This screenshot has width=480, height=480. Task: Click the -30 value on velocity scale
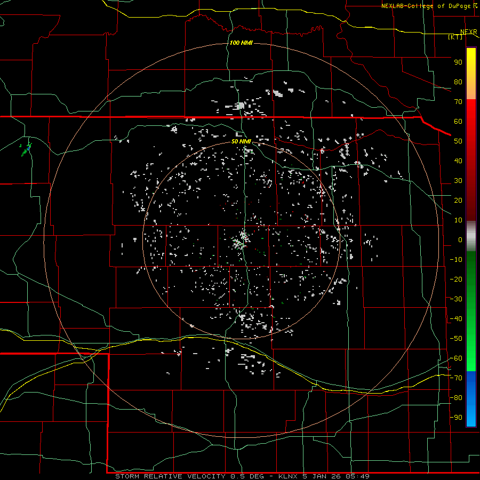click(x=456, y=299)
